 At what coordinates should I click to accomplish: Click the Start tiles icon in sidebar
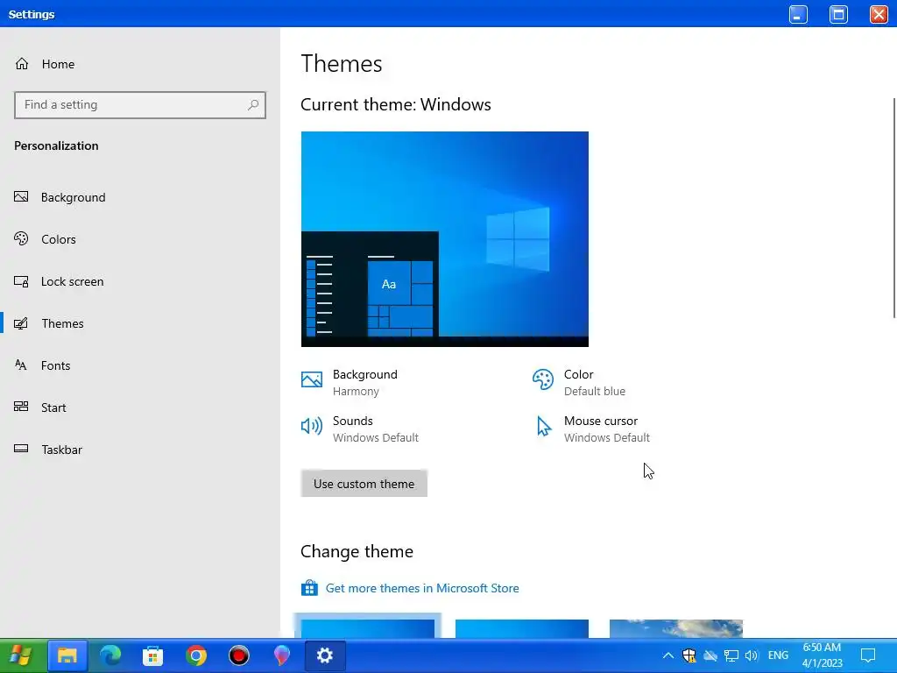(21, 407)
